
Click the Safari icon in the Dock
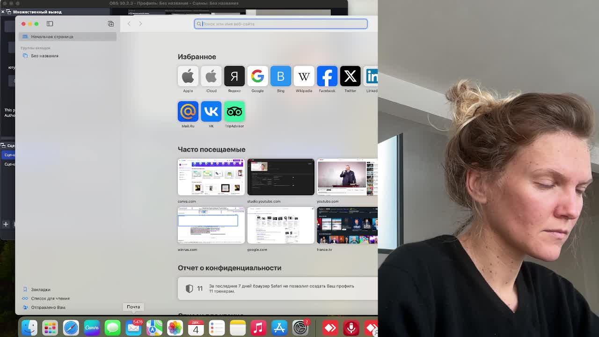point(71,328)
